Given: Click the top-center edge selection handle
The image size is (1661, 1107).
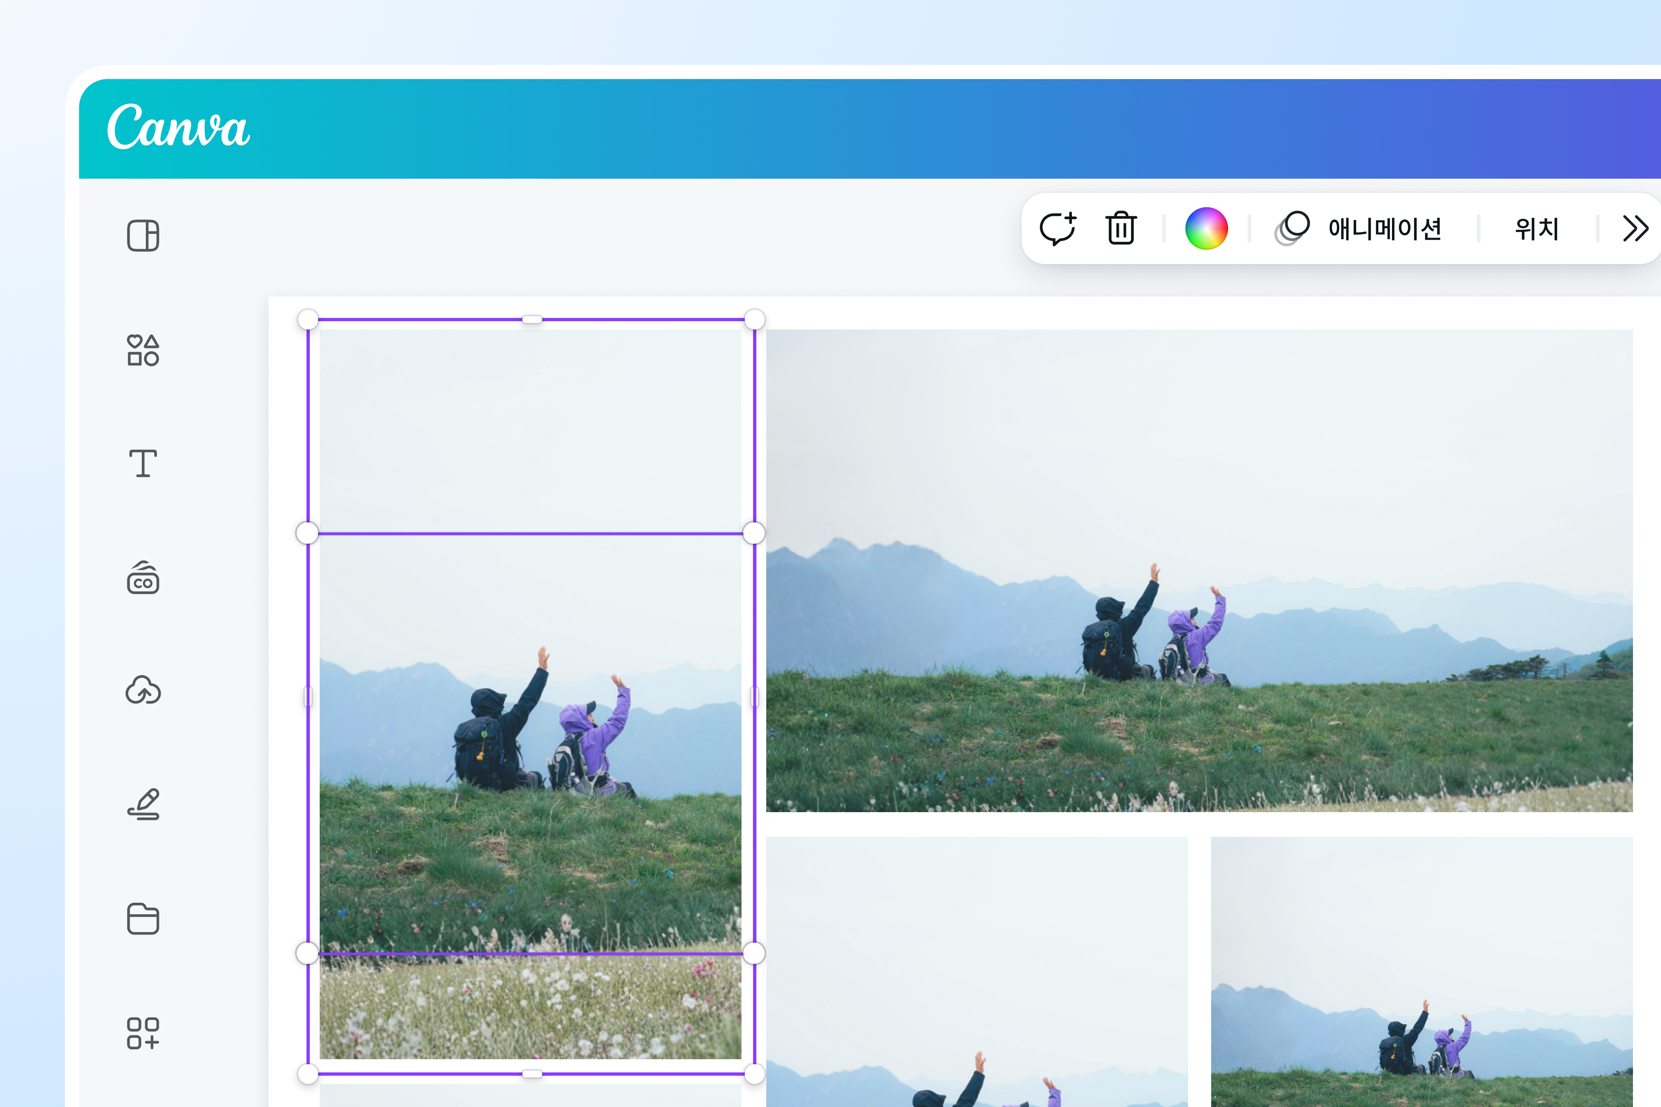Looking at the screenshot, I should pos(532,320).
